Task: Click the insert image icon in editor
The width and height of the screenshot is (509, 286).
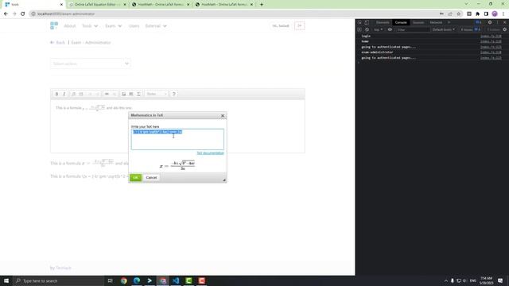Action: pos(124,94)
